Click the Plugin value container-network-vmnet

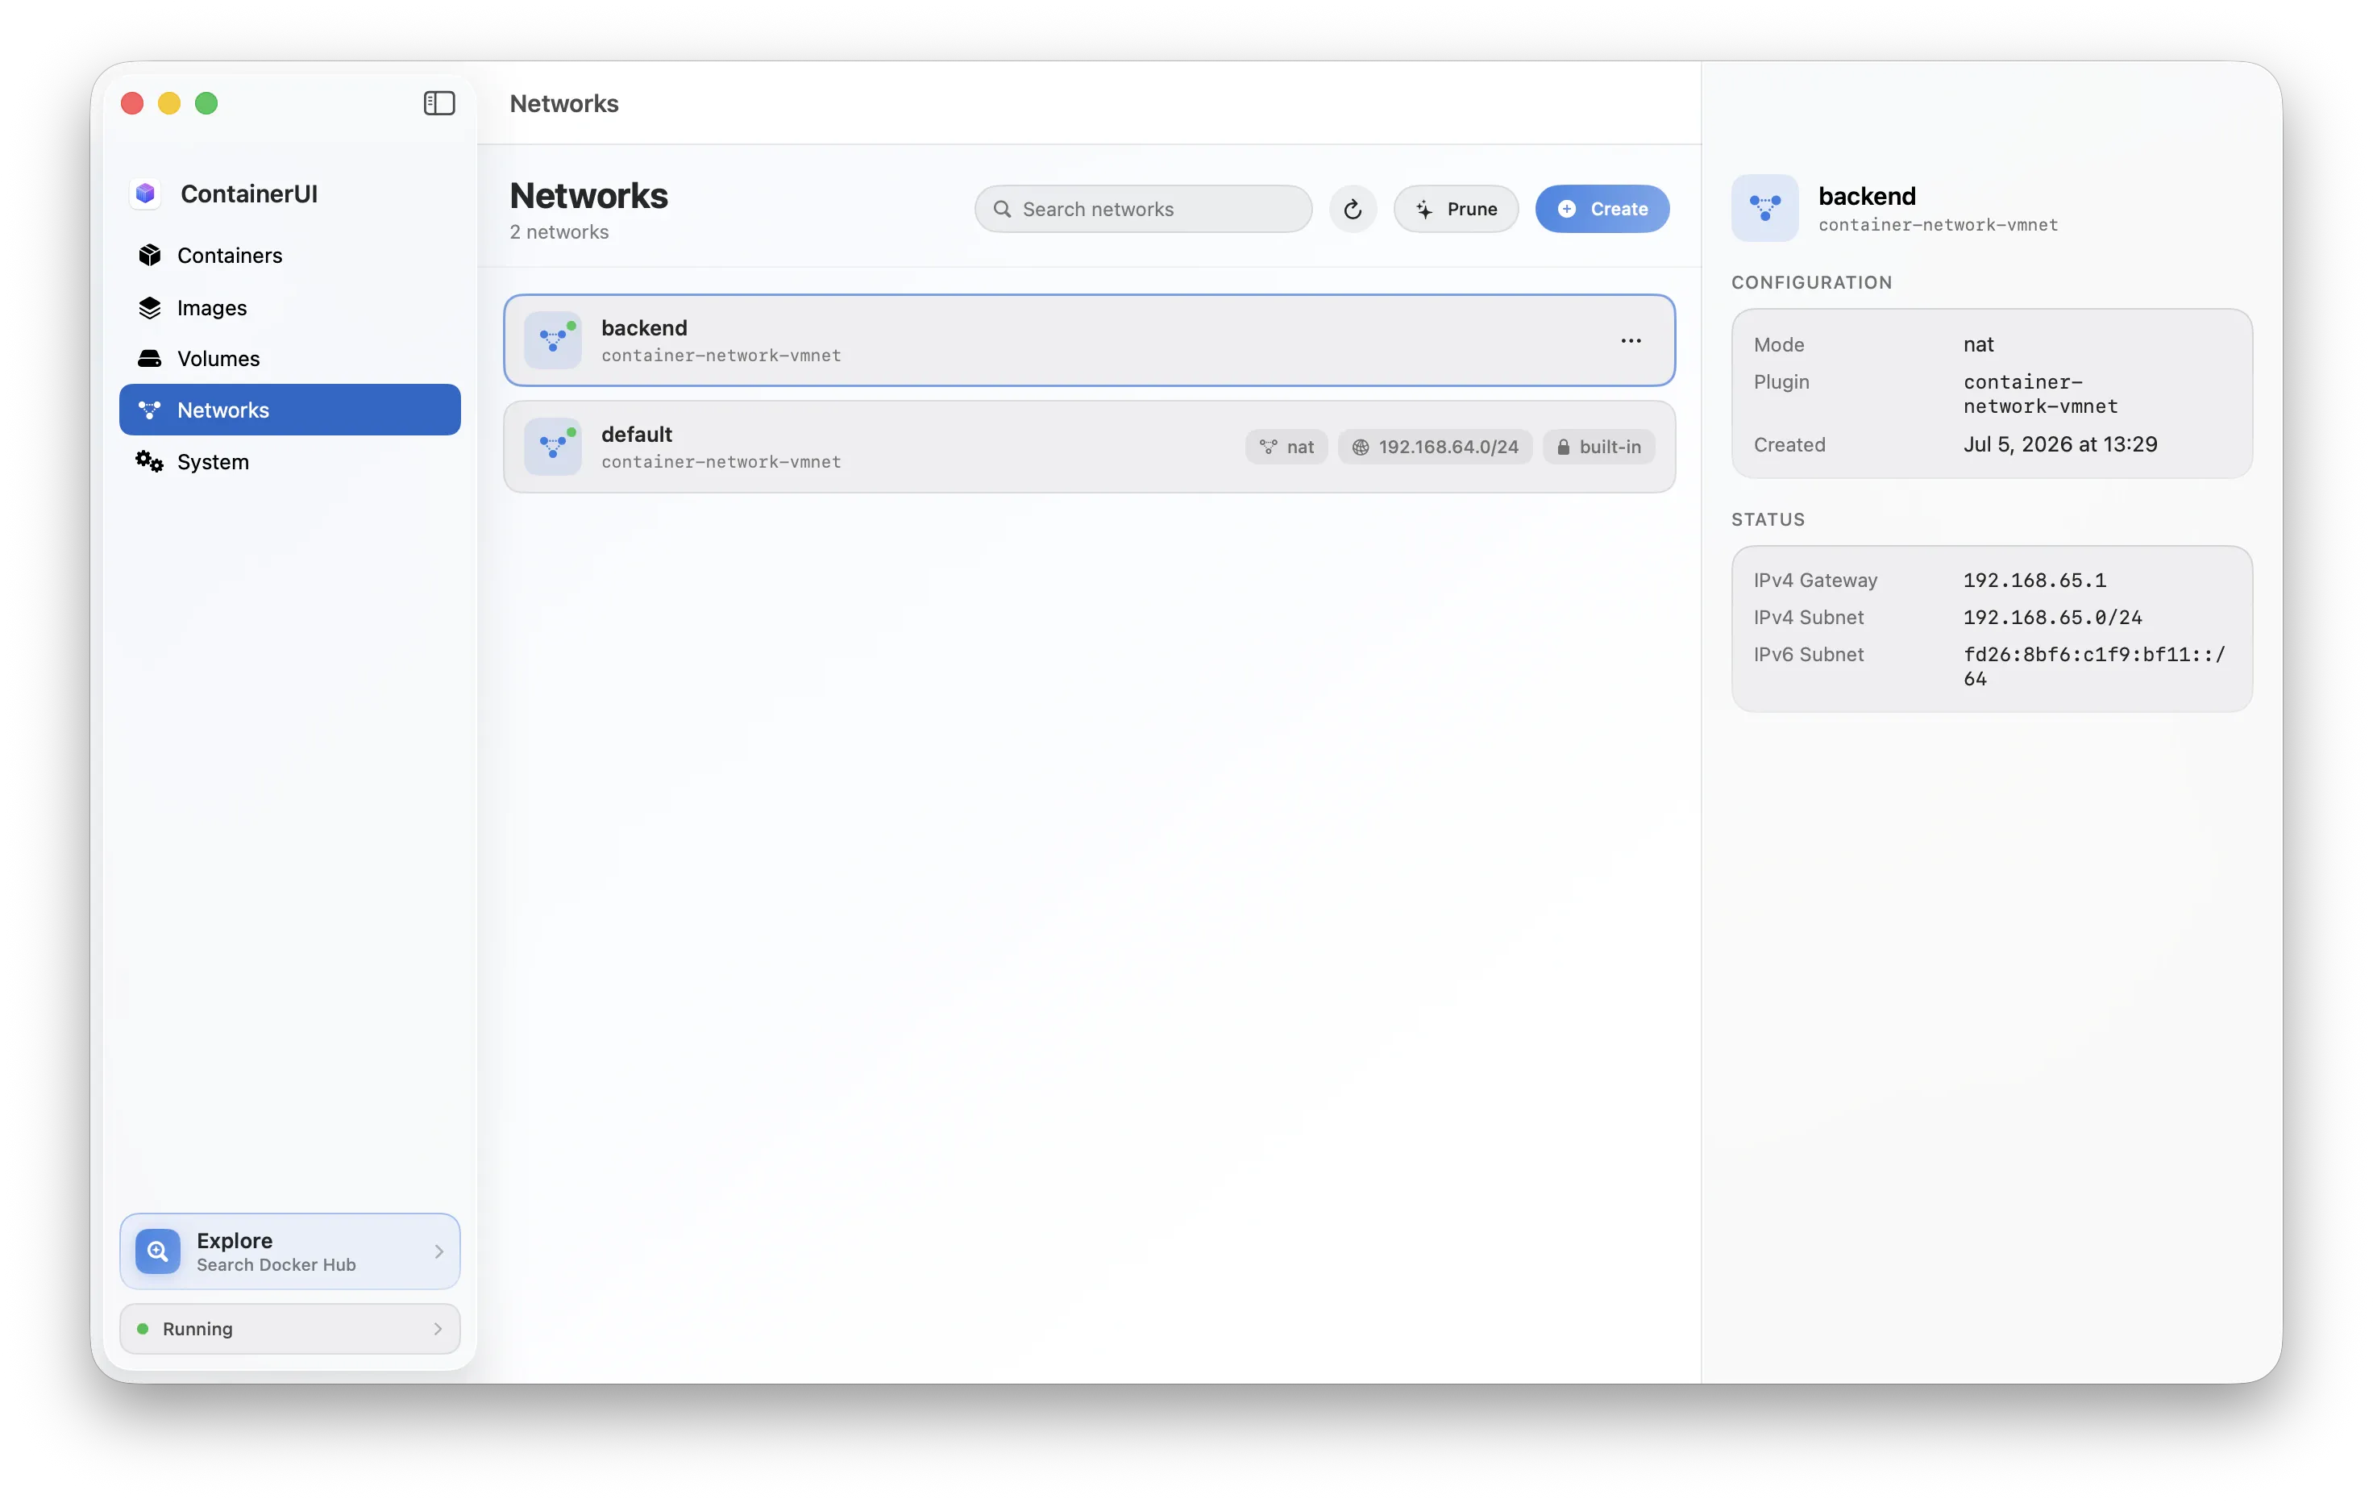pyautogui.click(x=2040, y=393)
